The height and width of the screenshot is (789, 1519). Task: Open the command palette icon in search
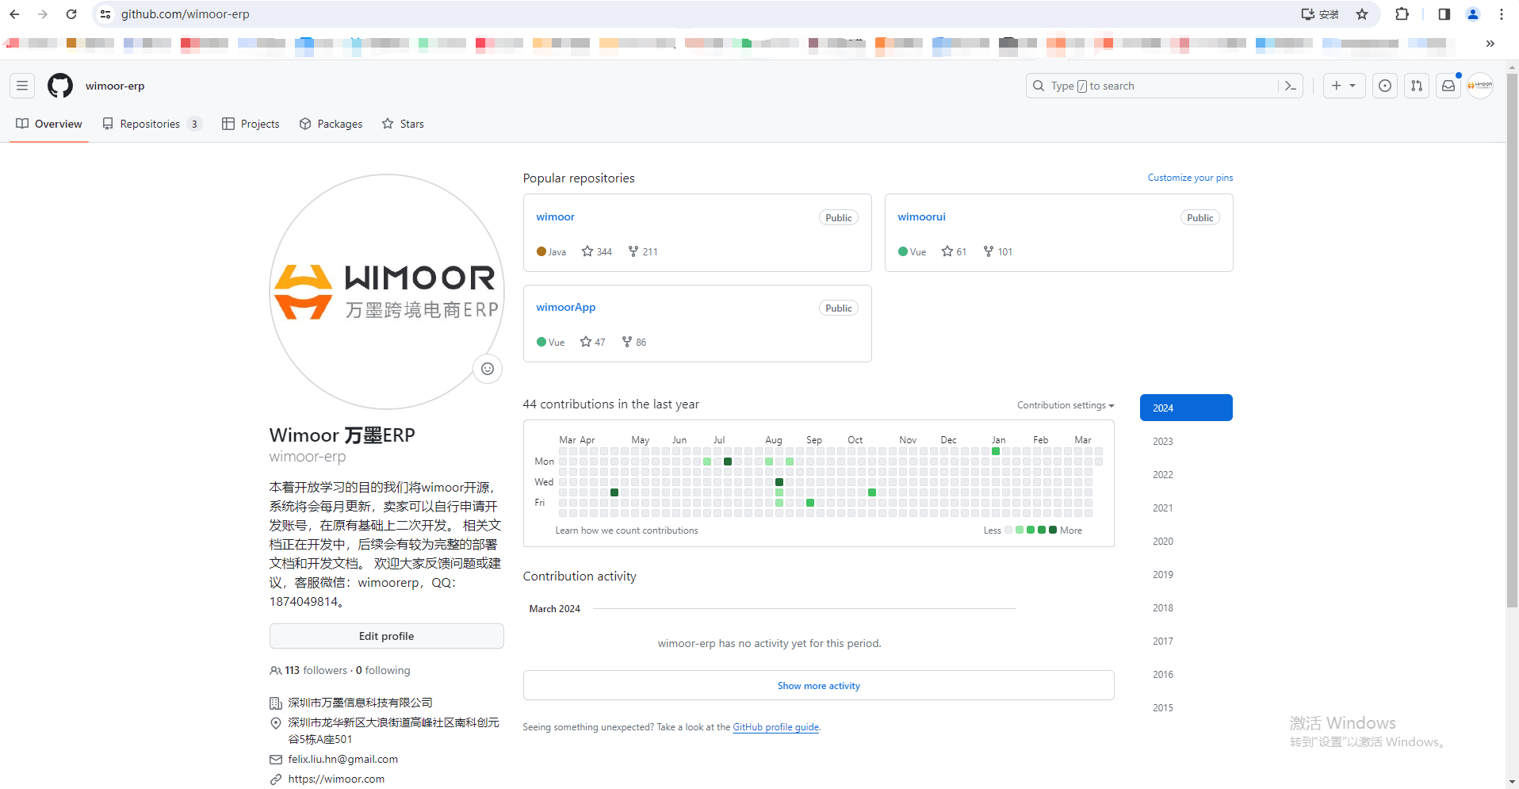[x=1290, y=86]
